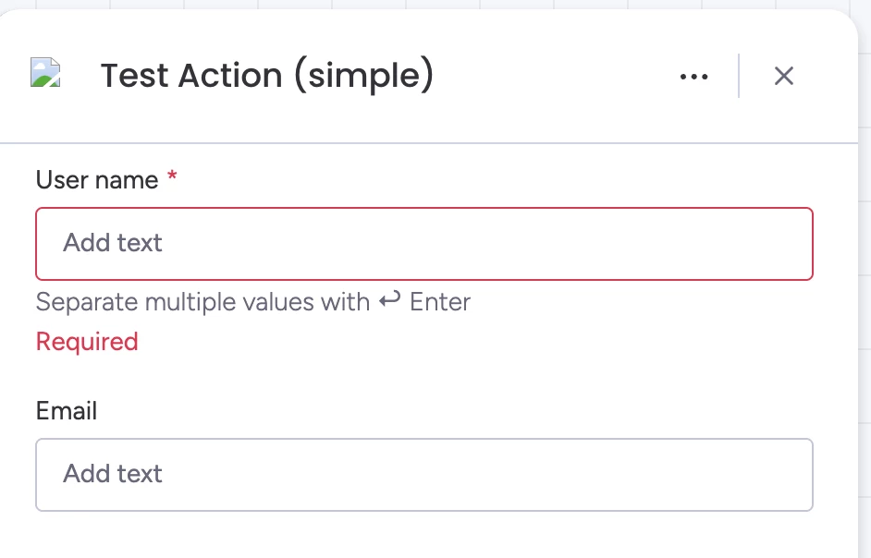Focus the User name text field
This screenshot has width=871, height=558.
[424, 244]
